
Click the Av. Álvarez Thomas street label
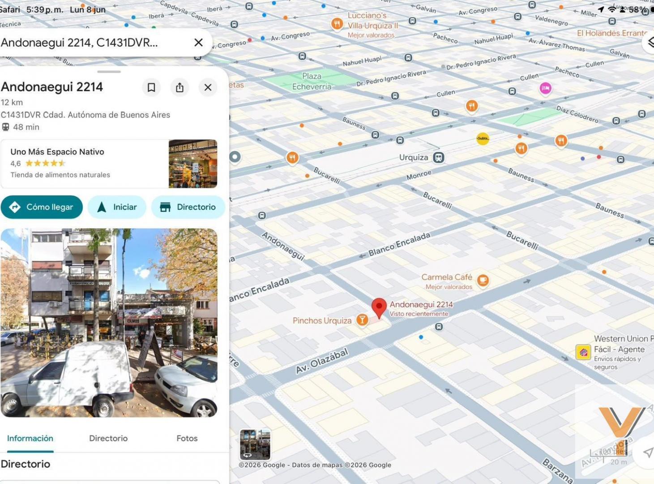click(x=556, y=44)
